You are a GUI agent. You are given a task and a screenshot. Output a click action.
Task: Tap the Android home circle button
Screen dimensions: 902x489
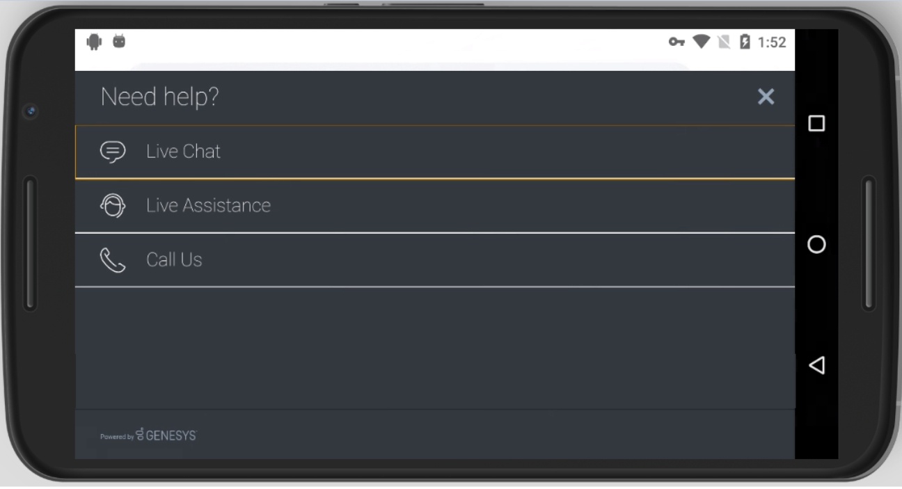[816, 244]
